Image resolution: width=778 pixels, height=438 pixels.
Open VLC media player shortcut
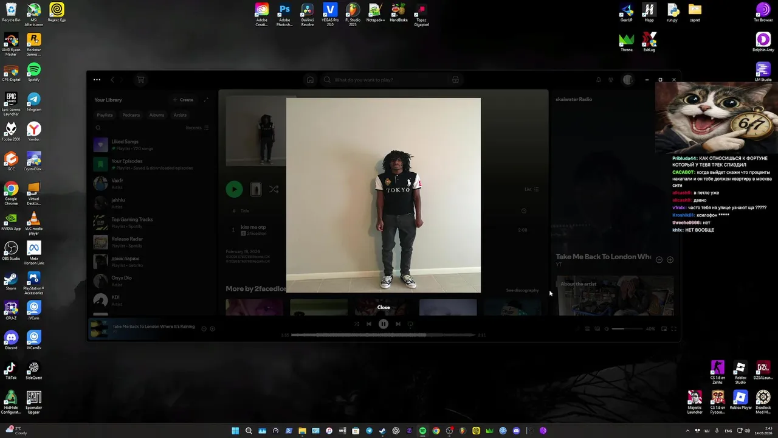coord(33,223)
